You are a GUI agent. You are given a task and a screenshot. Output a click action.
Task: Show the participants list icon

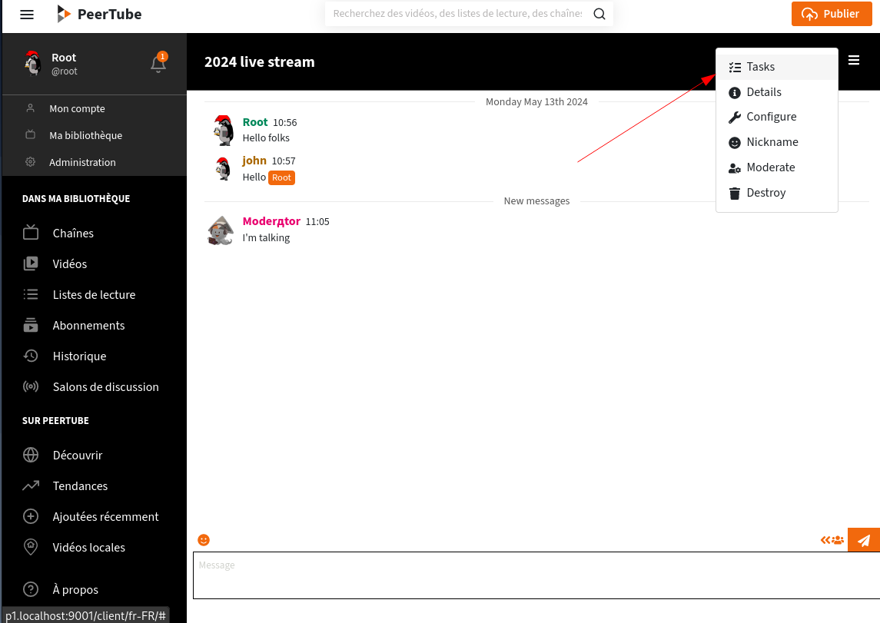tap(832, 540)
